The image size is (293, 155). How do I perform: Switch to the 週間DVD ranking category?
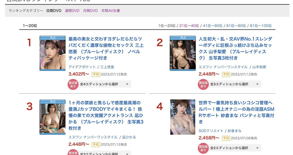coord(72,11)
